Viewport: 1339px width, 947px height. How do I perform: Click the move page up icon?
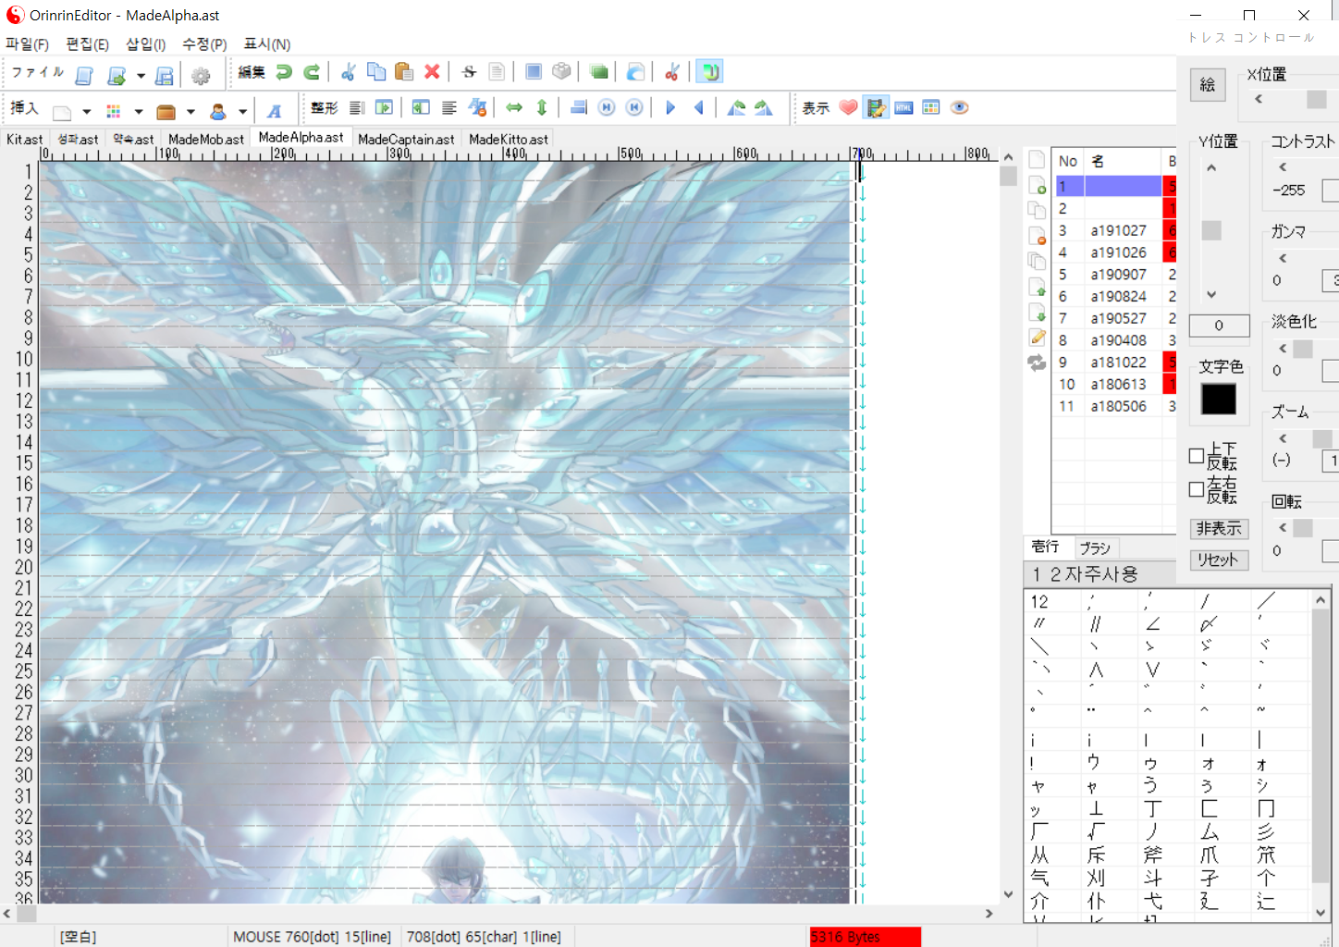coord(1037,287)
